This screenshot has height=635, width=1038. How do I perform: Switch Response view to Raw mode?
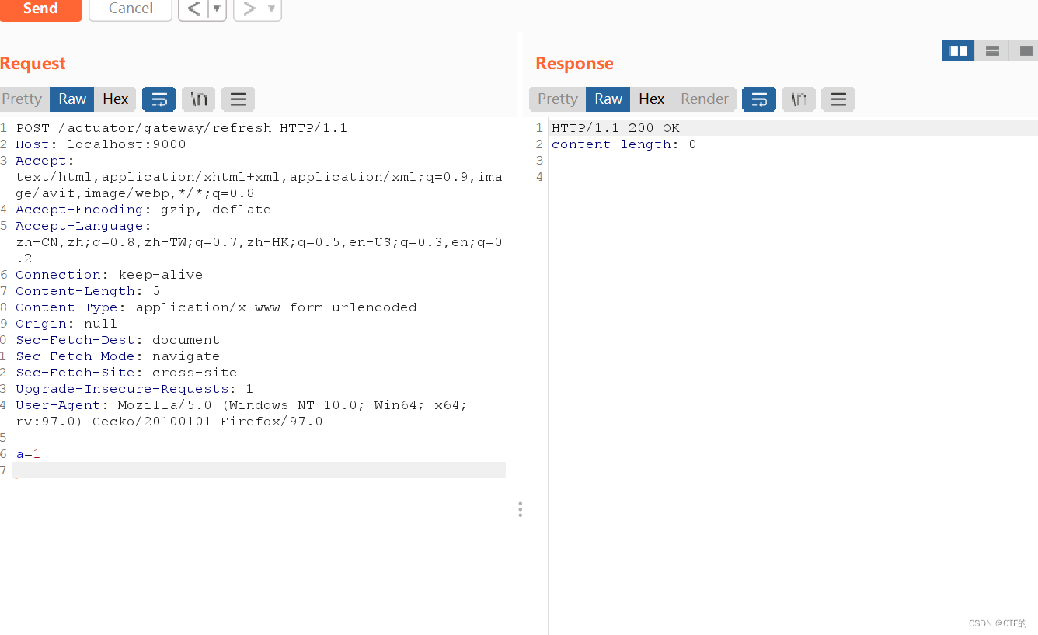tap(608, 99)
